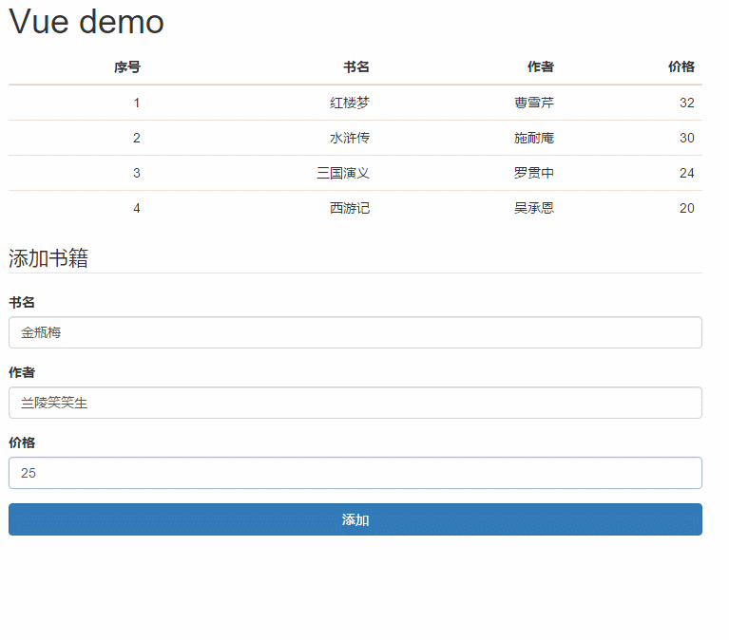
Task: Click price cell 30
Action: [686, 138]
